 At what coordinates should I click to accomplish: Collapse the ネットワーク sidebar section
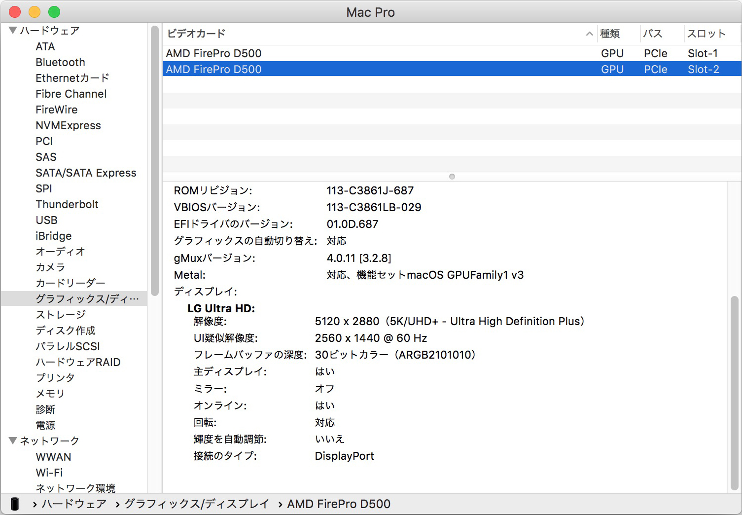13,441
